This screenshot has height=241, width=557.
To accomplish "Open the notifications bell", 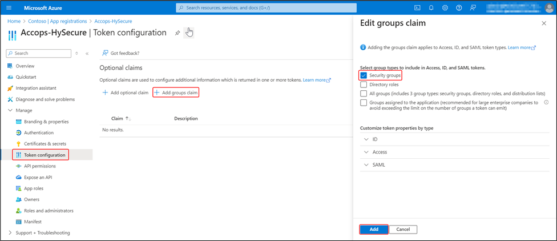I will (431, 8).
